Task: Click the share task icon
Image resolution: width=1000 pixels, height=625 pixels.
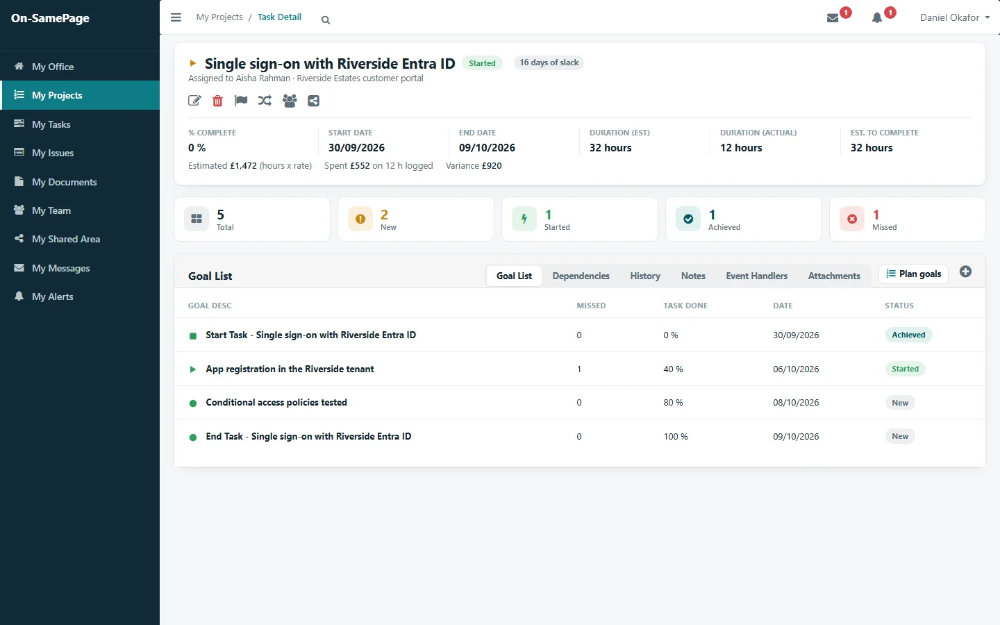Action: 314,101
